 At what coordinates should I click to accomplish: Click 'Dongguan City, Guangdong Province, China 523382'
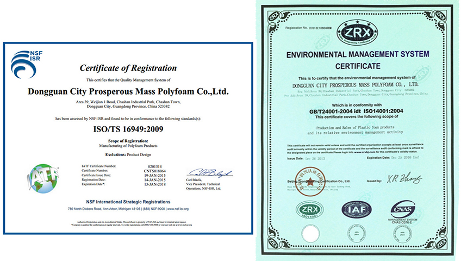click(x=128, y=107)
